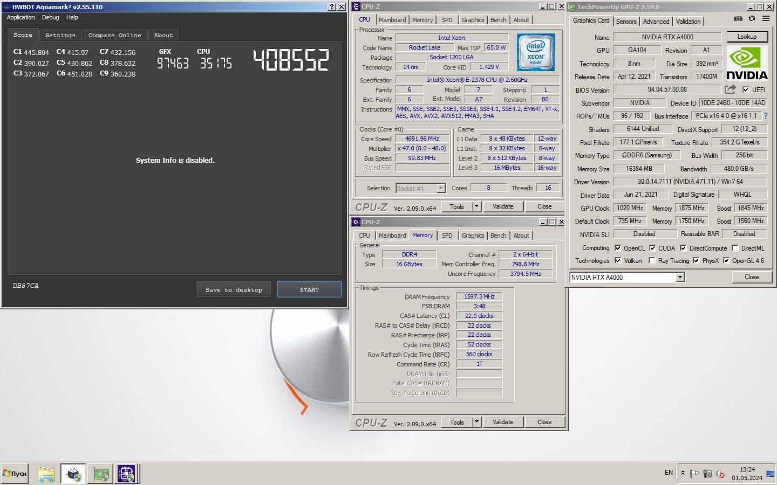Click the total score 408552
Viewport: 777px width, 485px height.
click(x=291, y=60)
